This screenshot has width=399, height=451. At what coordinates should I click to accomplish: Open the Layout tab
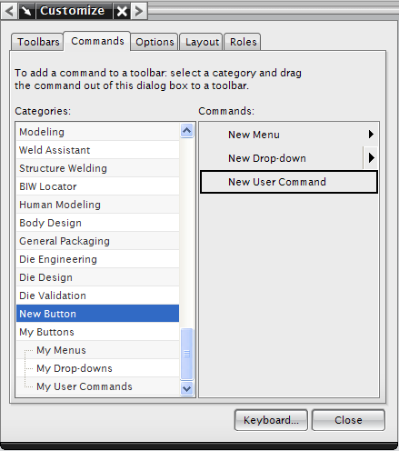pyautogui.click(x=202, y=42)
